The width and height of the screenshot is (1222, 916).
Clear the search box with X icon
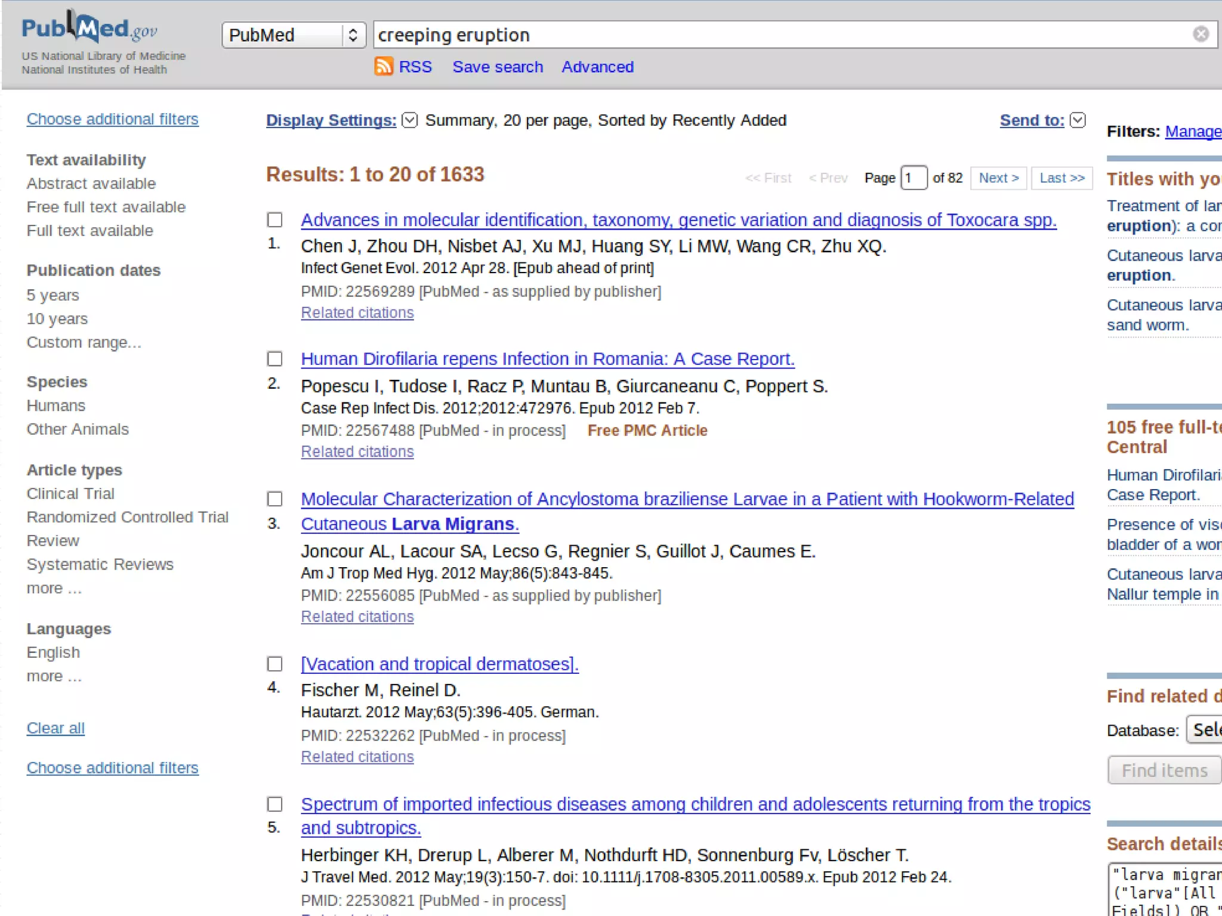point(1201,35)
